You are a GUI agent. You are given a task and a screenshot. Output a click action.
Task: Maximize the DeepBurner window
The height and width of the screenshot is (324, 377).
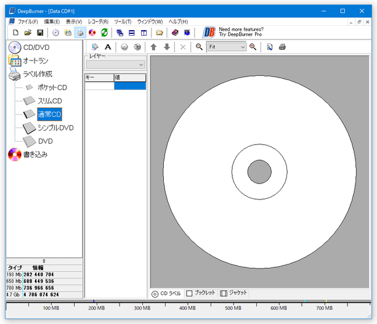click(343, 11)
